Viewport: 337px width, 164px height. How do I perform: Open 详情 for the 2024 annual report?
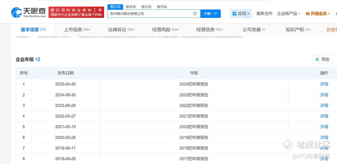[324, 84]
